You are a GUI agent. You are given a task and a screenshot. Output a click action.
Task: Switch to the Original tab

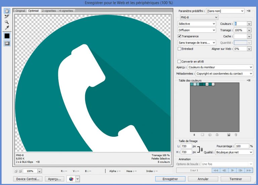tap(20, 11)
